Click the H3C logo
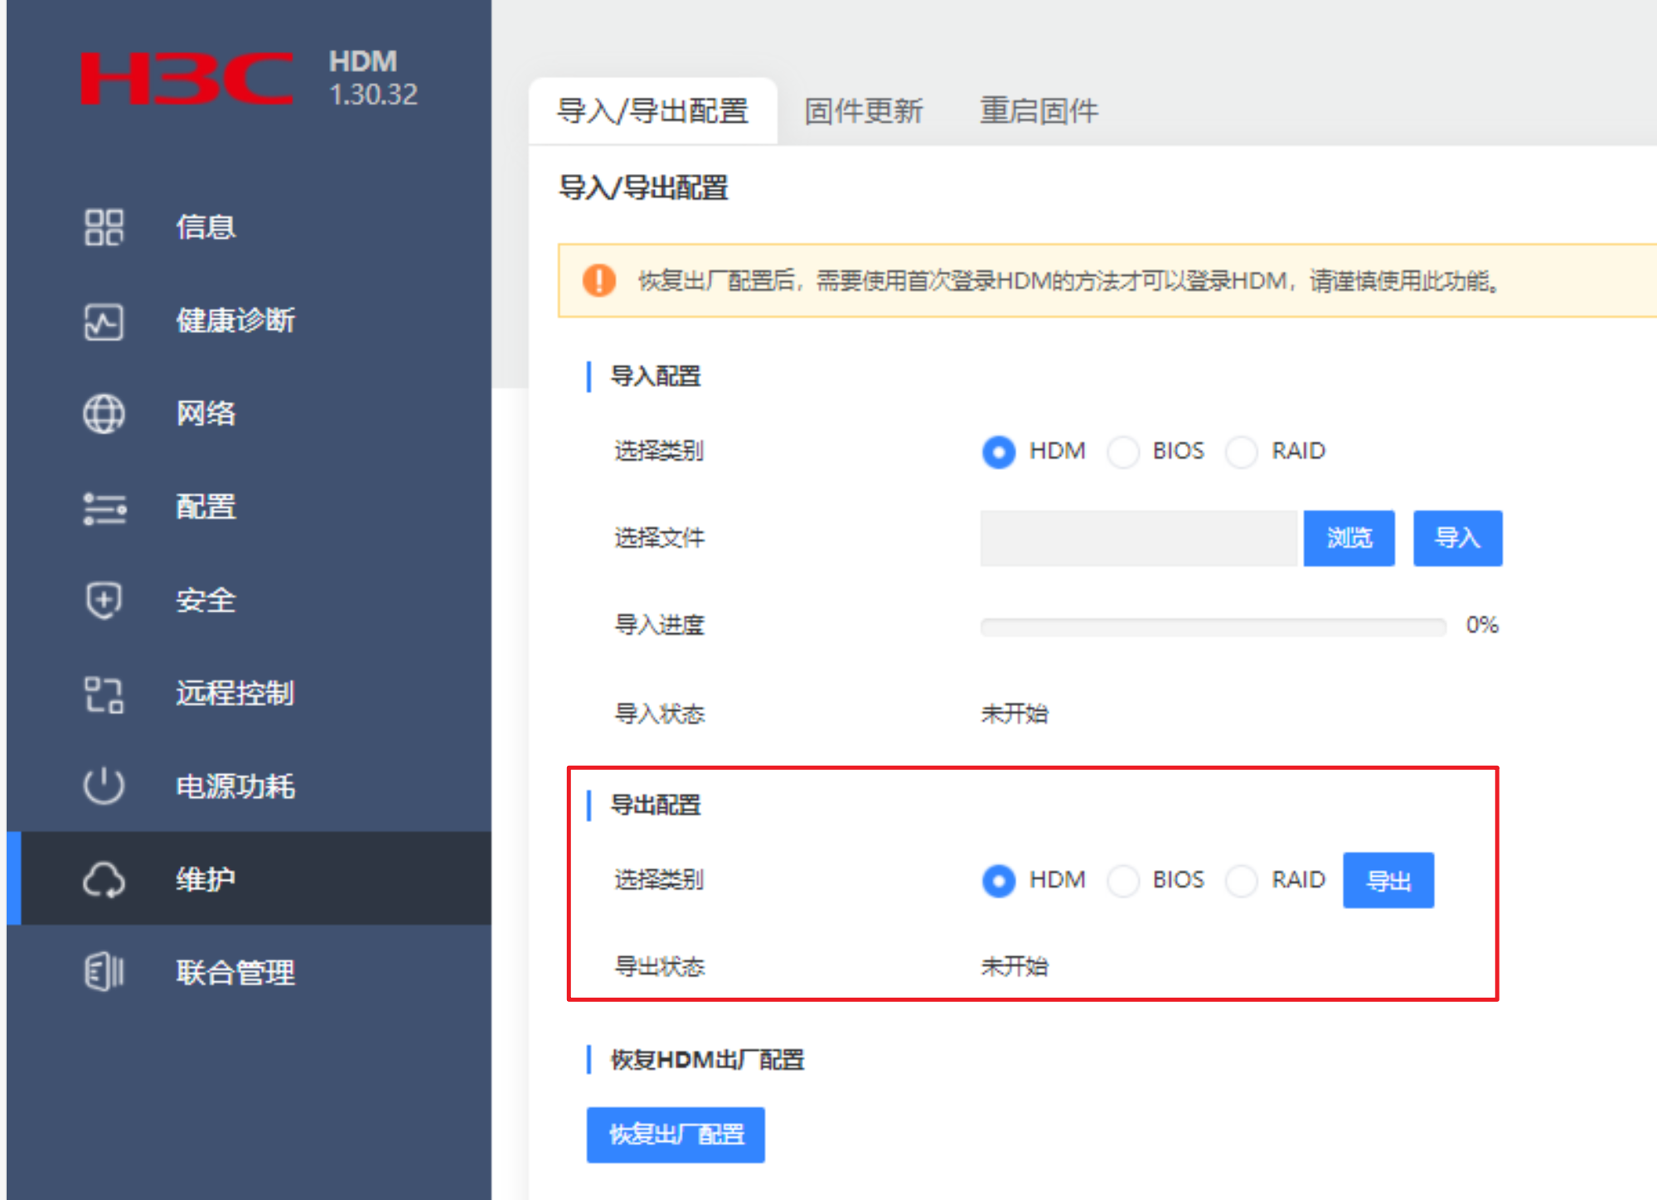Image resolution: width=1657 pixels, height=1200 pixels. [x=187, y=79]
